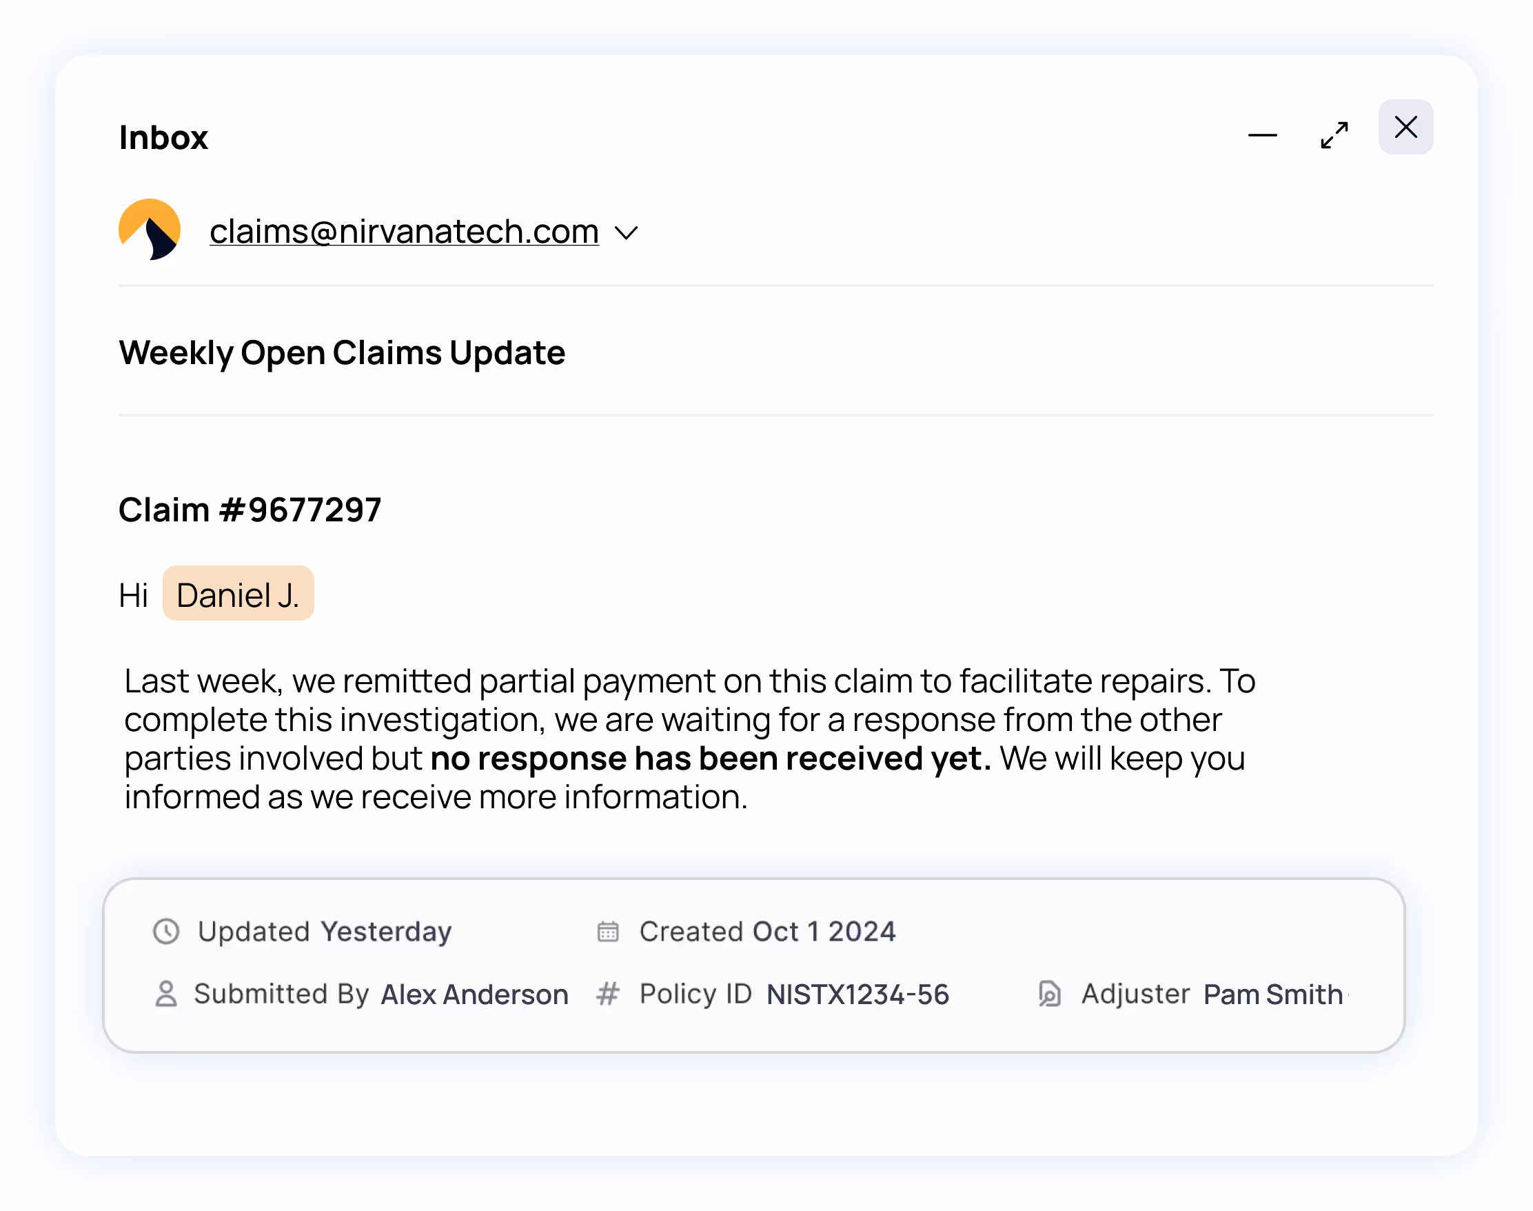Select the Daniel J. highlighted name token

(x=238, y=594)
